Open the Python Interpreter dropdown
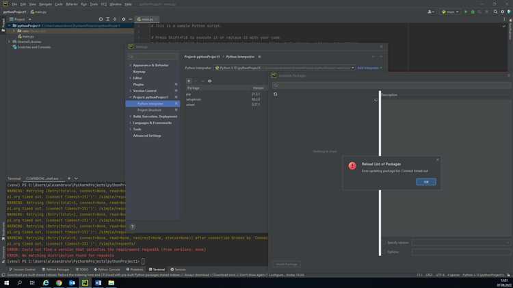513x288 pixels. pos(285,68)
